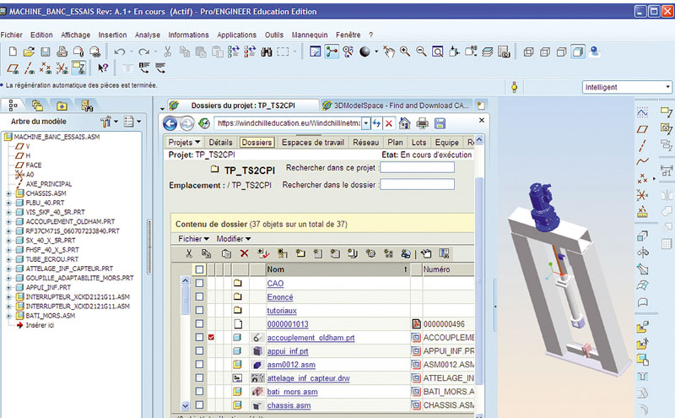
Task: Open the bati_mors.asm link
Action: coord(292,392)
